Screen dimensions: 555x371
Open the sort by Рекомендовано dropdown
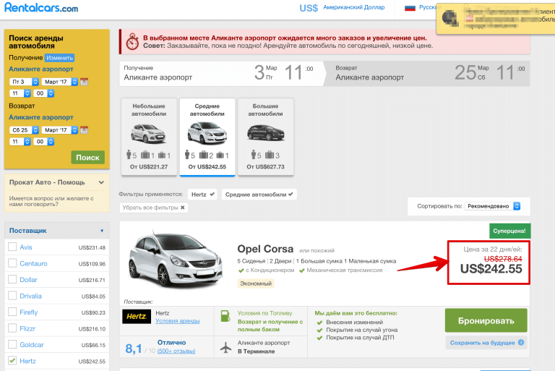tap(492, 206)
